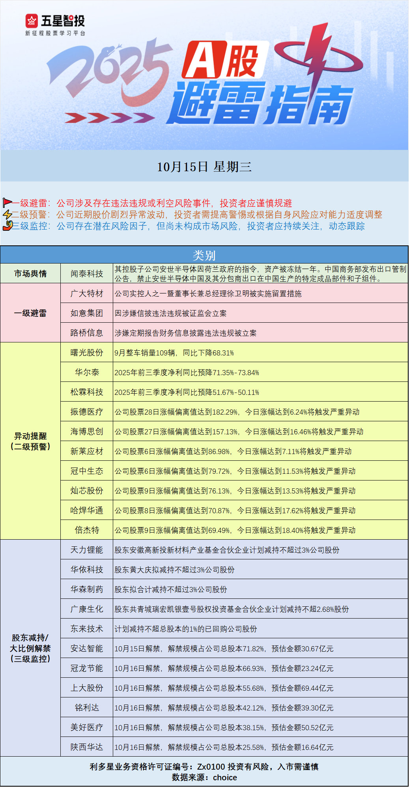The image size is (409, 787).
Task: Click 倍杰特's 偏离值69.49% description
Action: tap(235, 531)
